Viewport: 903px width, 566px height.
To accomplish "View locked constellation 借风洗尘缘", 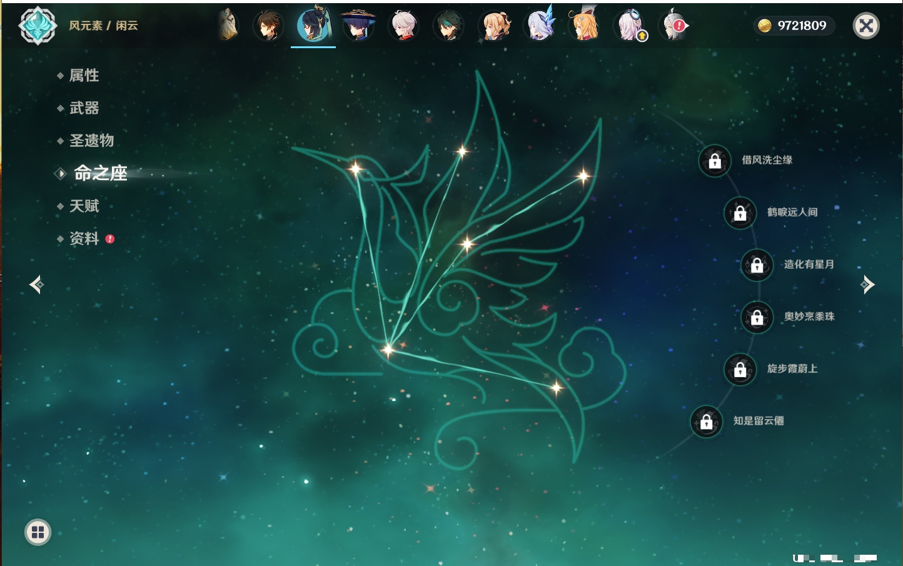I will click(715, 161).
